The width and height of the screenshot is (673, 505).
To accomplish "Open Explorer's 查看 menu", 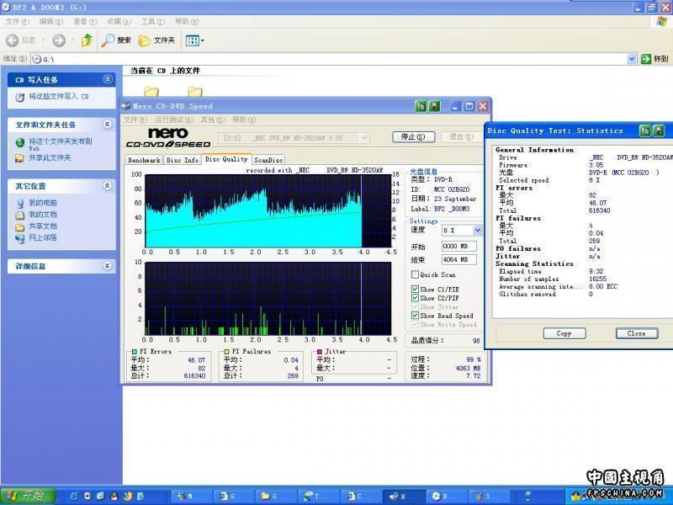I will 85,22.
